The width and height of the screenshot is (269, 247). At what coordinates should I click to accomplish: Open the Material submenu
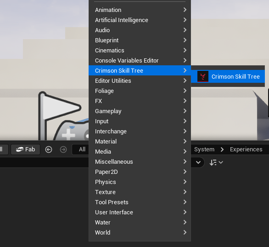[140, 142]
